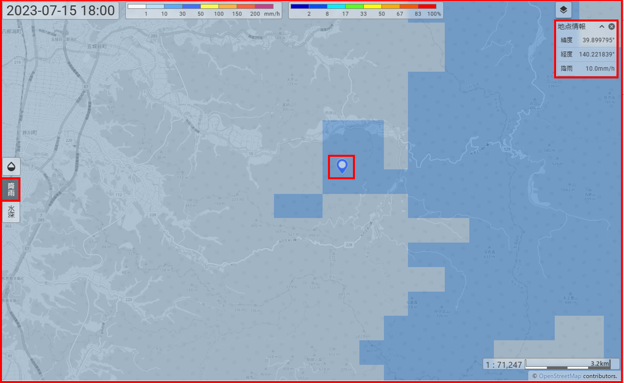Click the dark blue 2% legend swatch
624x383 pixels.
pyautogui.click(x=300, y=6)
